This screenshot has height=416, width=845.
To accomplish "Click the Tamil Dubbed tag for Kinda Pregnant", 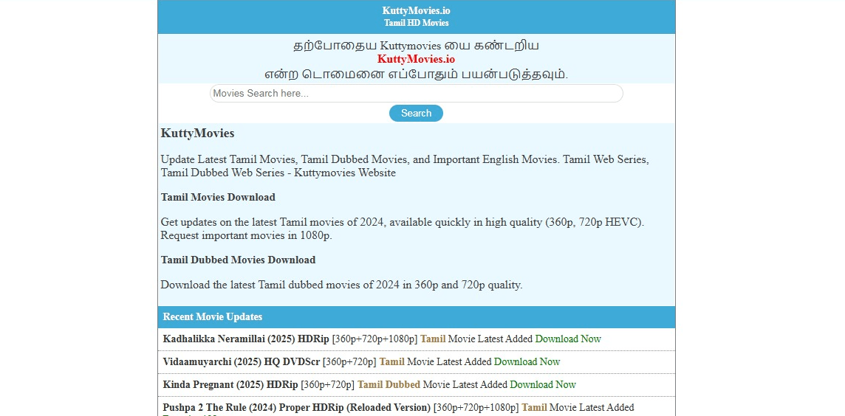I will tap(389, 385).
